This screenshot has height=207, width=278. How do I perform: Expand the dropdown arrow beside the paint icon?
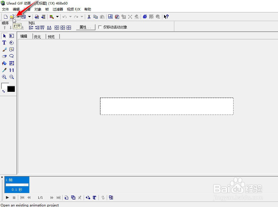57,17
